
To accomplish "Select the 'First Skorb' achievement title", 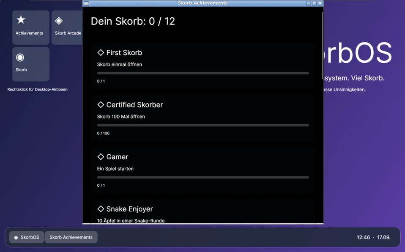I will pos(124,53).
